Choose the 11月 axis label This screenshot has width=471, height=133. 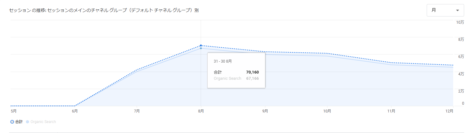pos(391,111)
